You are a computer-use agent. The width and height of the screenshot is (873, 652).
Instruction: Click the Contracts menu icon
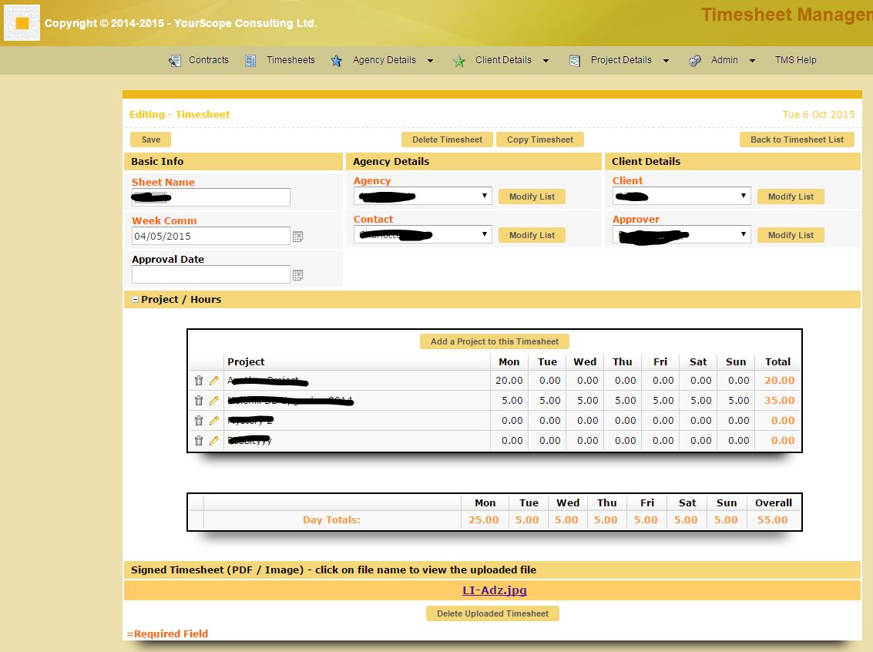[x=175, y=61]
